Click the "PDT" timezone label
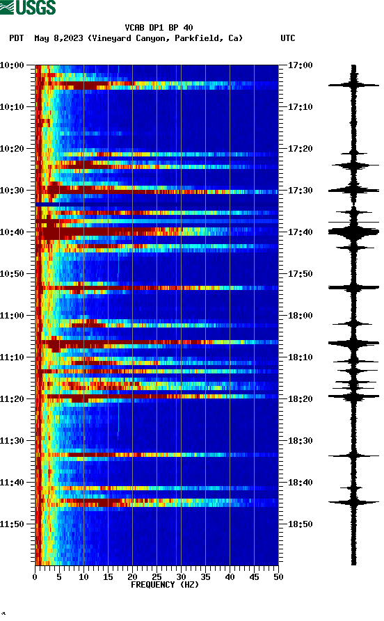 pos(16,38)
